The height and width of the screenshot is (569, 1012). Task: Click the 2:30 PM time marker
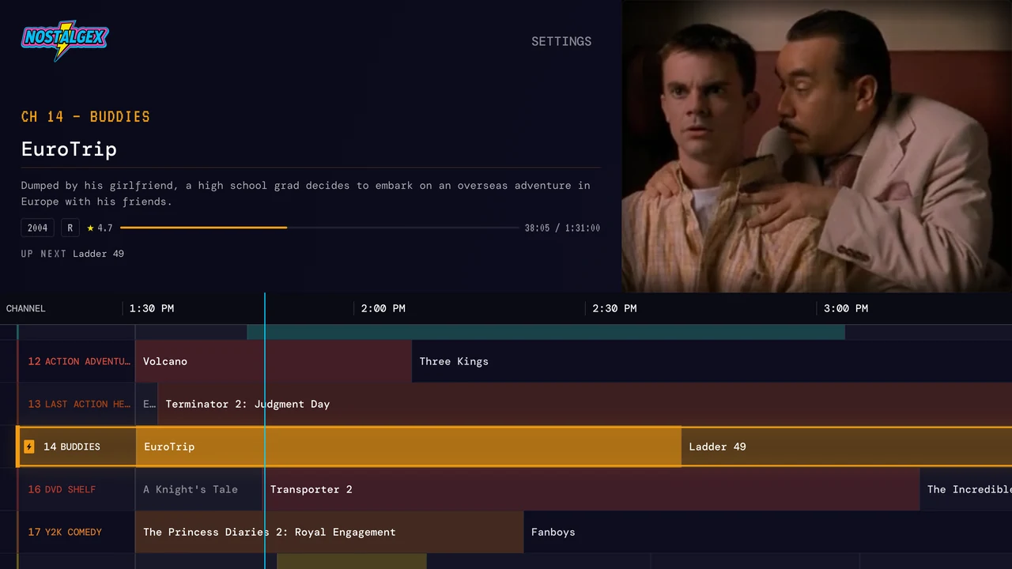(x=614, y=308)
